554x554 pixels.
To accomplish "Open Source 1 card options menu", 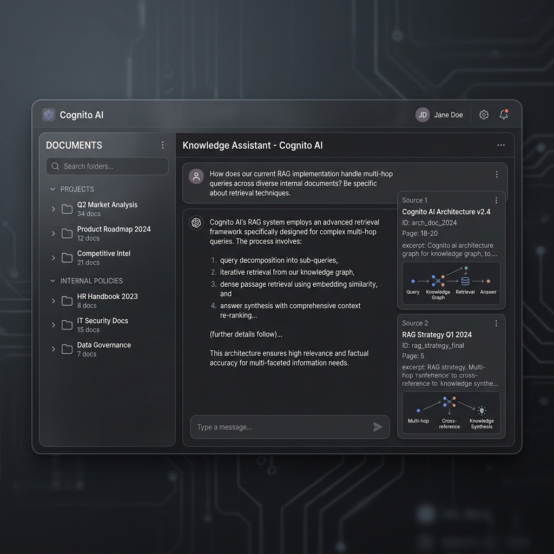I will pos(497,200).
